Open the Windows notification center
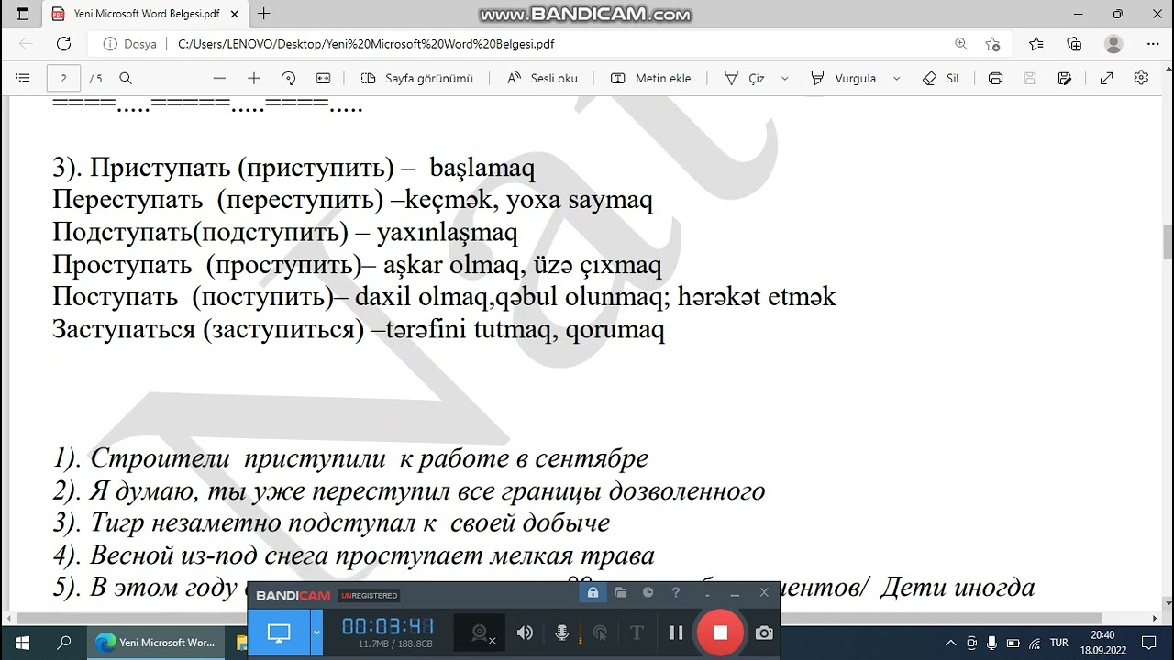The width and height of the screenshot is (1174, 660). pyautogui.click(x=1149, y=643)
